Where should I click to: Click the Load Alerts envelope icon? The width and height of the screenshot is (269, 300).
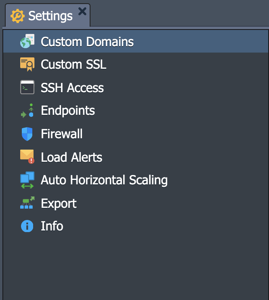[x=27, y=157]
